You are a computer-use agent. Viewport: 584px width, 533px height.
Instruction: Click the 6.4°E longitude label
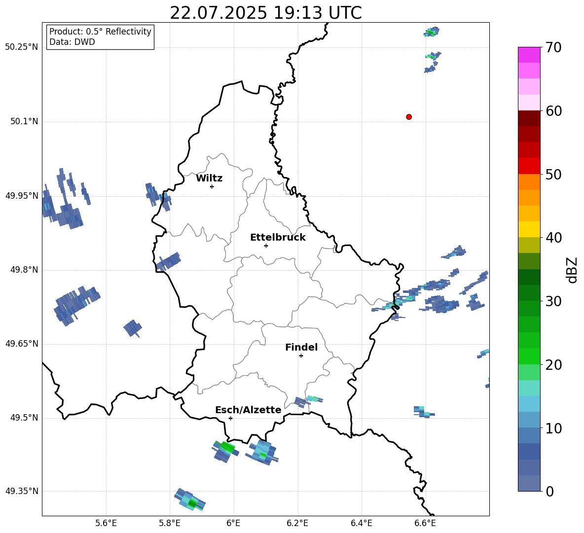361,523
